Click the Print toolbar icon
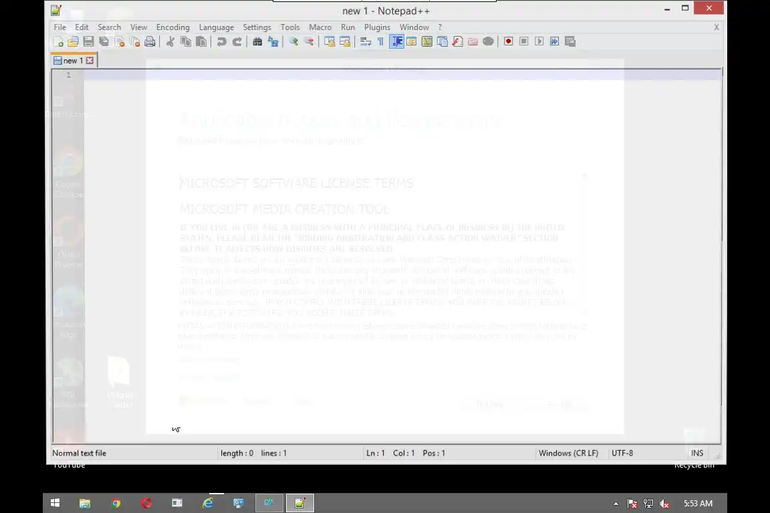The image size is (770, 513). [x=150, y=41]
